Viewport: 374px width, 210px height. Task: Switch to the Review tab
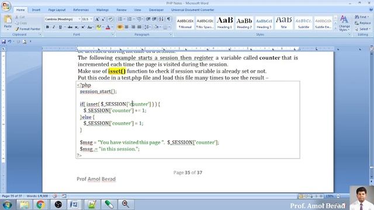[x=122, y=10]
